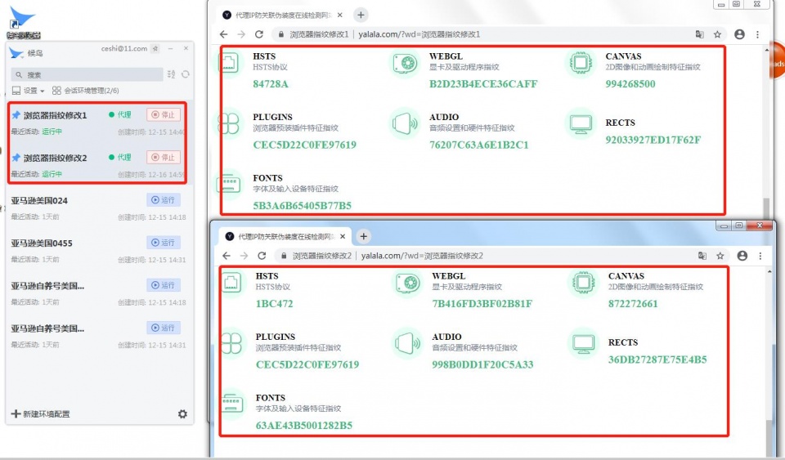Run the 亚马逊美国0455 environment
This screenshot has width=785, height=460.
point(164,243)
